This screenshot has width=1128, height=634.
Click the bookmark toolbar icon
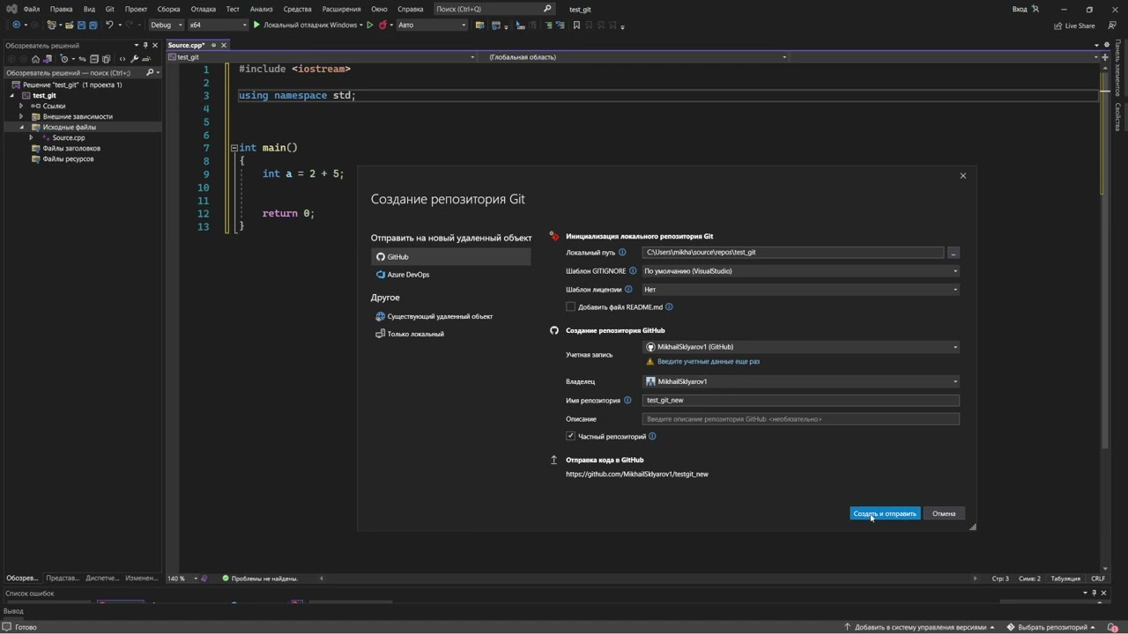coord(576,25)
